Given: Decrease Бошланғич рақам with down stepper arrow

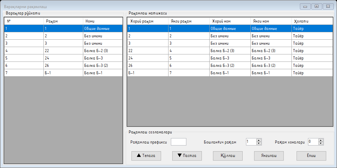Looking at the screenshot, I should [259, 143].
